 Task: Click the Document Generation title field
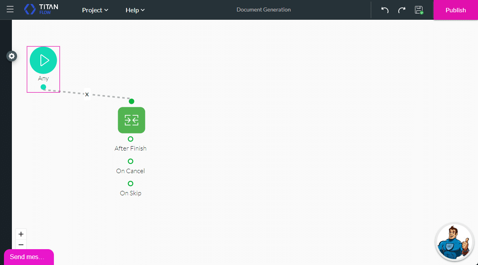tap(263, 10)
